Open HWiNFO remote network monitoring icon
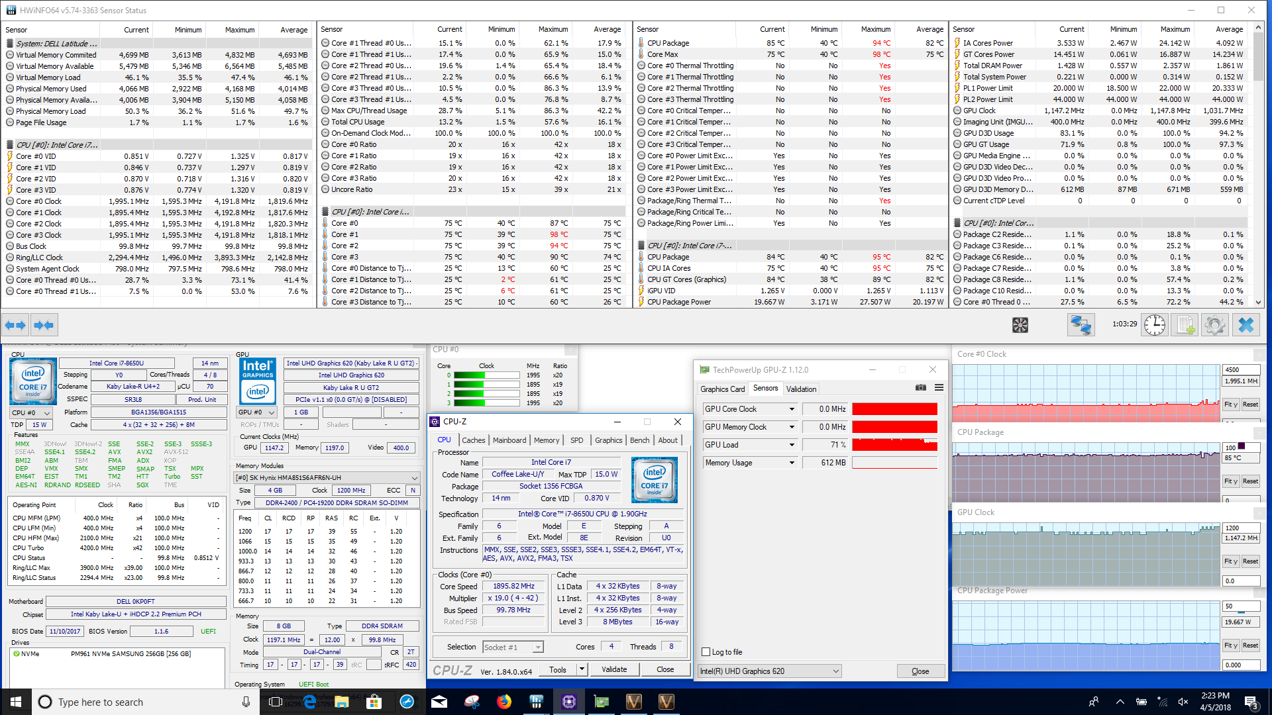Screen dimensions: 1272x715 click(1081, 325)
